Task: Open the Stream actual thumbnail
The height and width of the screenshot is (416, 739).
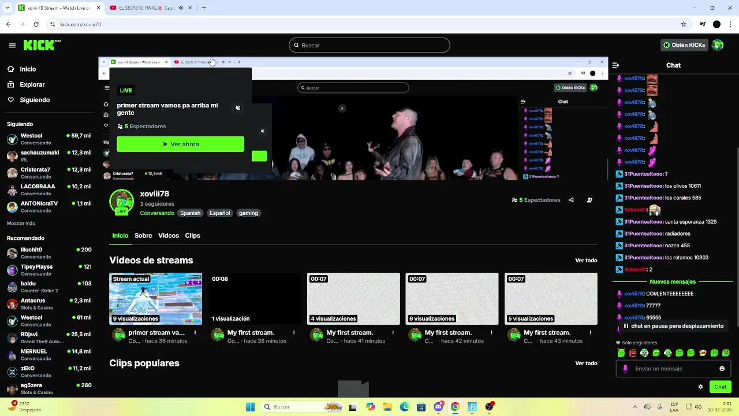Action: coord(155,299)
